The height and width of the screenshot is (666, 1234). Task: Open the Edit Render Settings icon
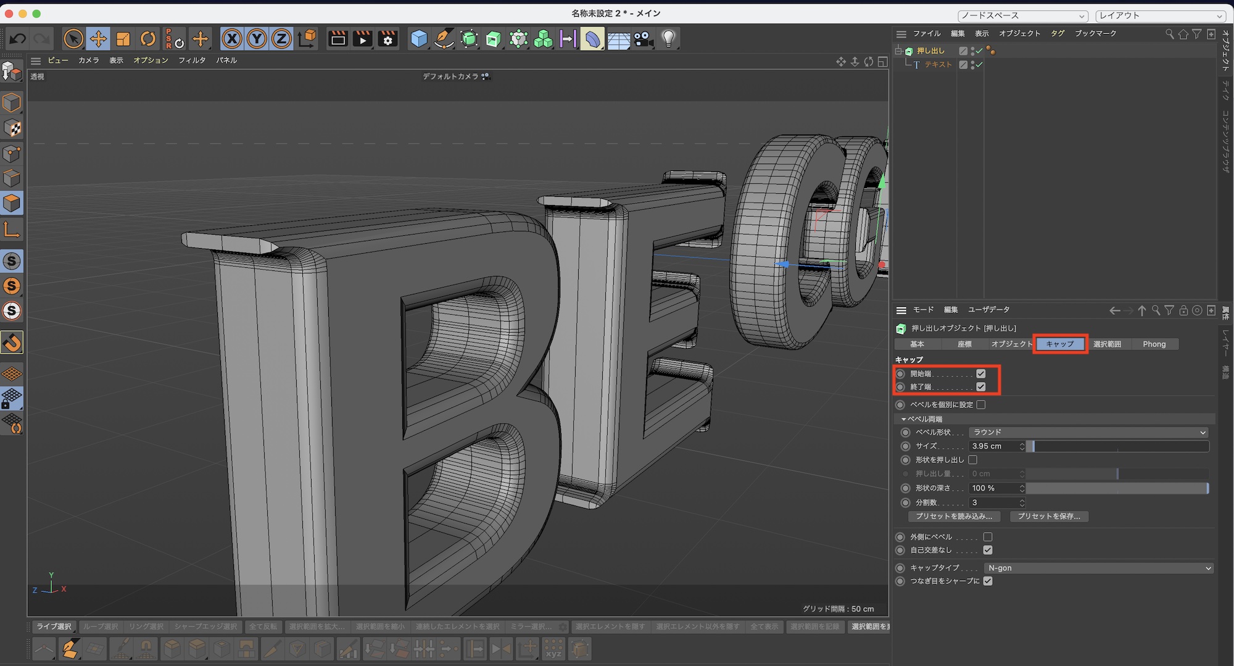pos(388,39)
